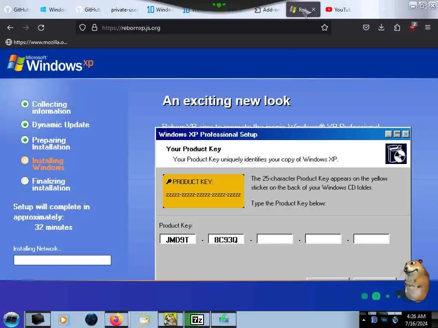Click the An exciting new look heading

226,101
